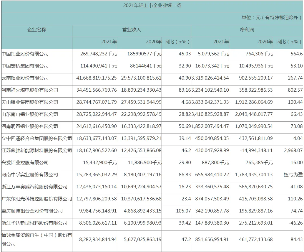Viewport: 304px width, 252px height.
Task: Select company name 河南神火煤电股份有限公司
Action: pos(30,90)
